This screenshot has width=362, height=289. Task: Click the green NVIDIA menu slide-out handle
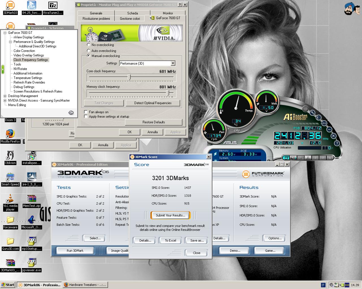pos(3,69)
